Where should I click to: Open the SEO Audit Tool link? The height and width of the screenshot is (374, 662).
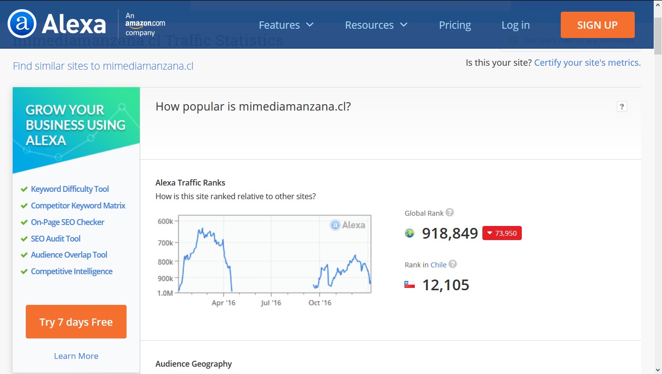click(55, 239)
